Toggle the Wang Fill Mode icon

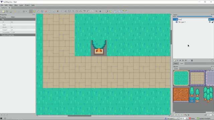pyautogui.click(x=110, y=11)
